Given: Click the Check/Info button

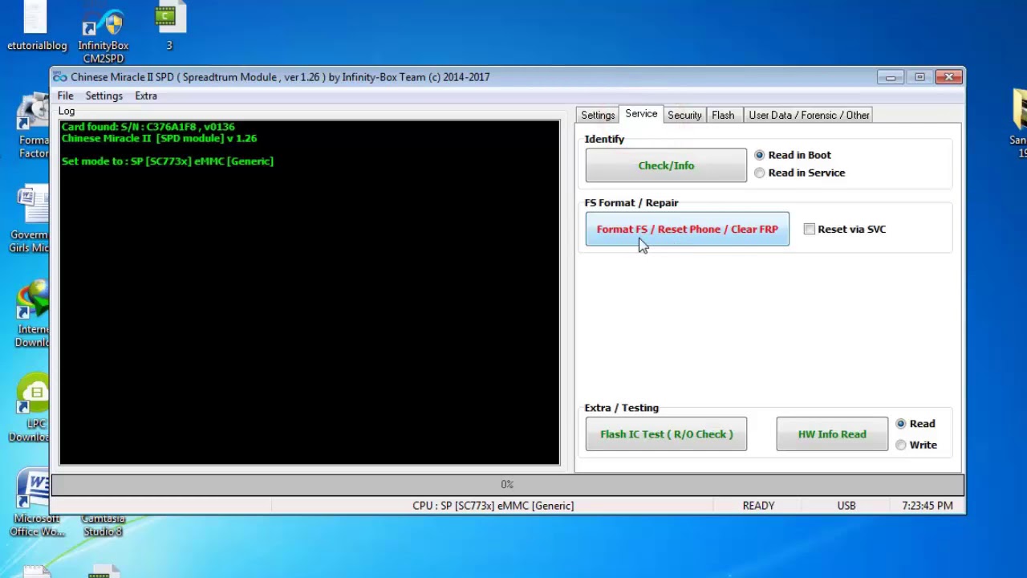Looking at the screenshot, I should [666, 165].
